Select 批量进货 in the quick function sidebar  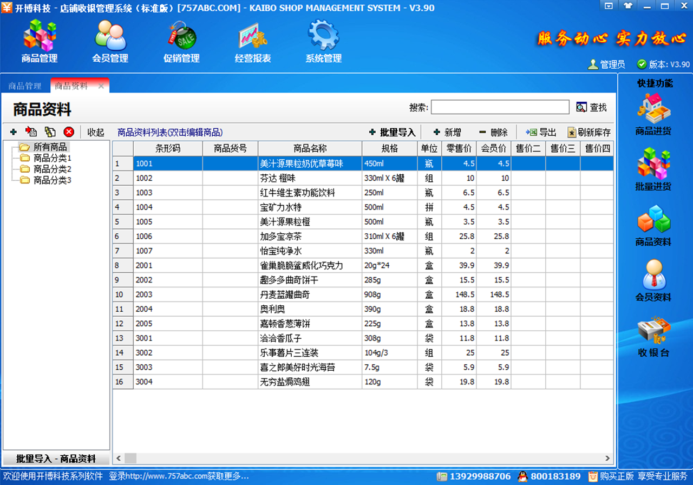click(652, 171)
